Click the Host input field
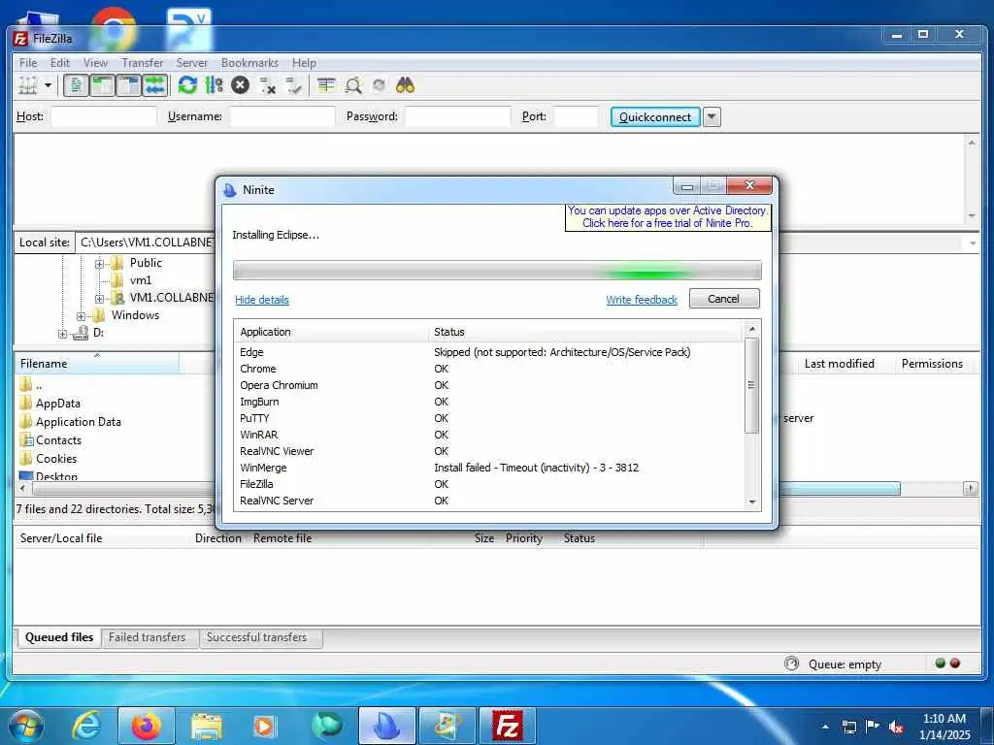 (104, 116)
